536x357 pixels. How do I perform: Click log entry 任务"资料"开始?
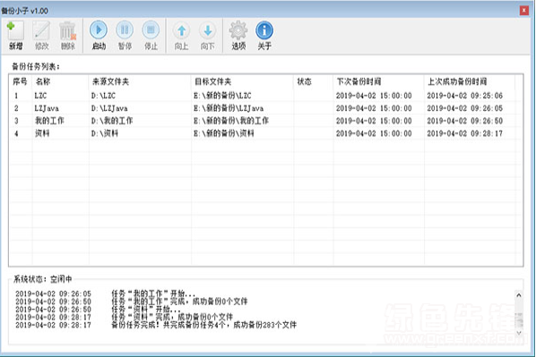[x=146, y=310]
